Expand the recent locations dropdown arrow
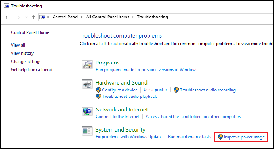The width and height of the screenshot is (274, 149). point(26,17)
